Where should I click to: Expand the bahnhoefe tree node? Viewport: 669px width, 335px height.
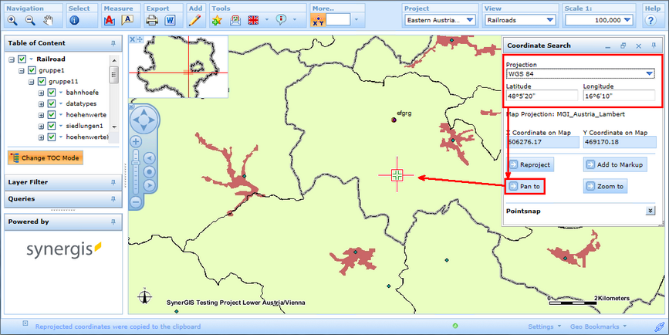41,93
